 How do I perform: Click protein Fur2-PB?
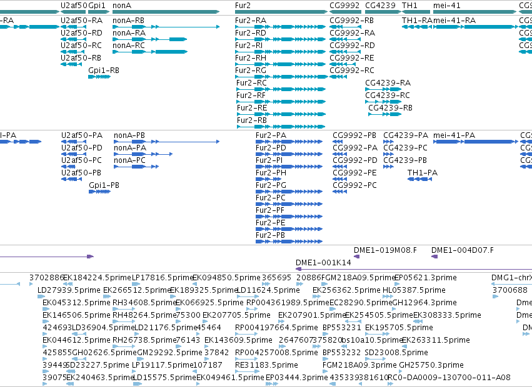pyautogui.click(x=289, y=242)
